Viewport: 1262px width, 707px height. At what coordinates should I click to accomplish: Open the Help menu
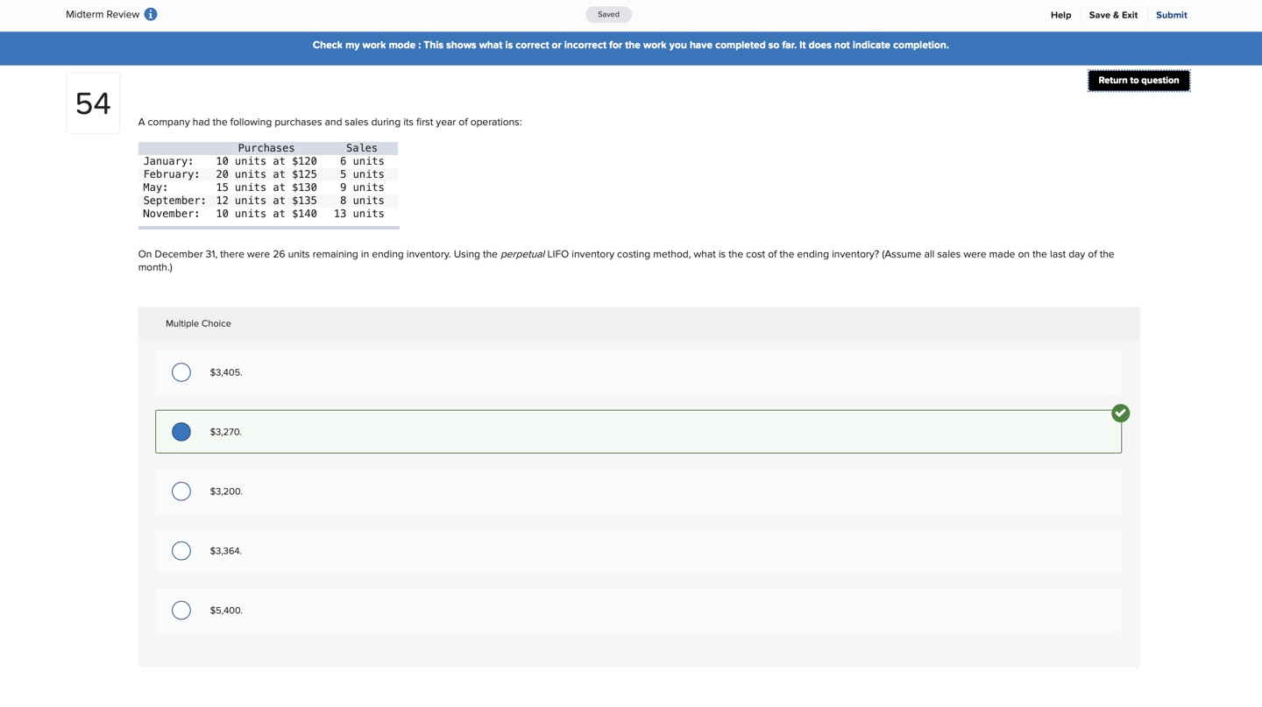tap(1060, 15)
